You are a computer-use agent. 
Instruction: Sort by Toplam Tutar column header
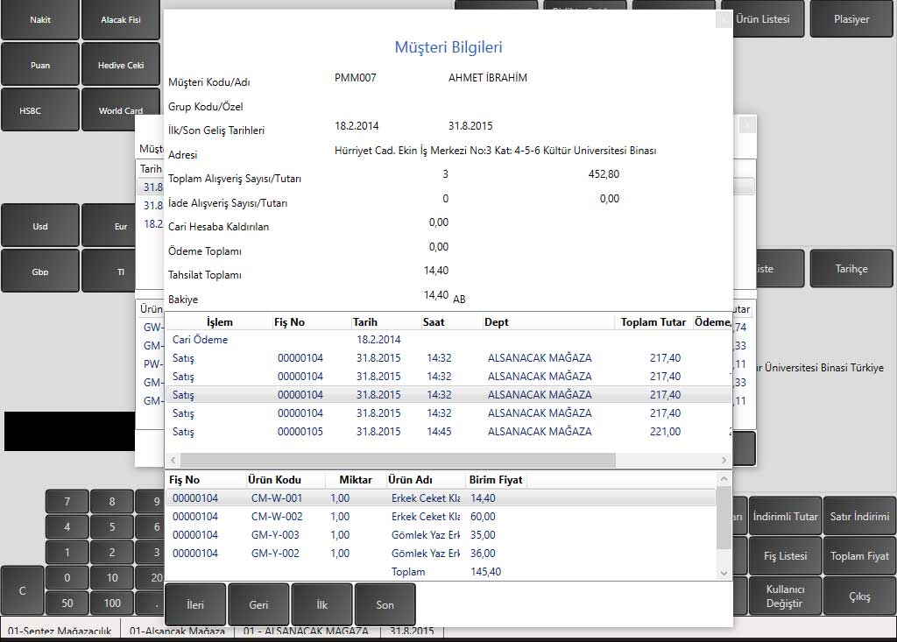tap(653, 322)
